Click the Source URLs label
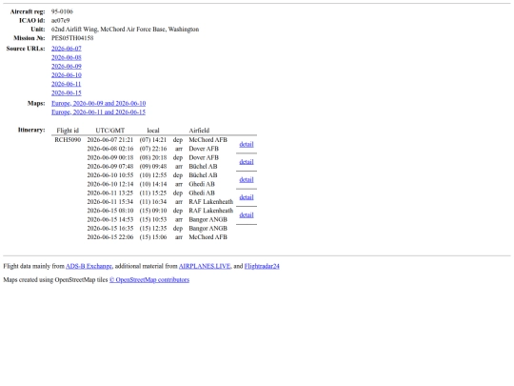 point(26,49)
